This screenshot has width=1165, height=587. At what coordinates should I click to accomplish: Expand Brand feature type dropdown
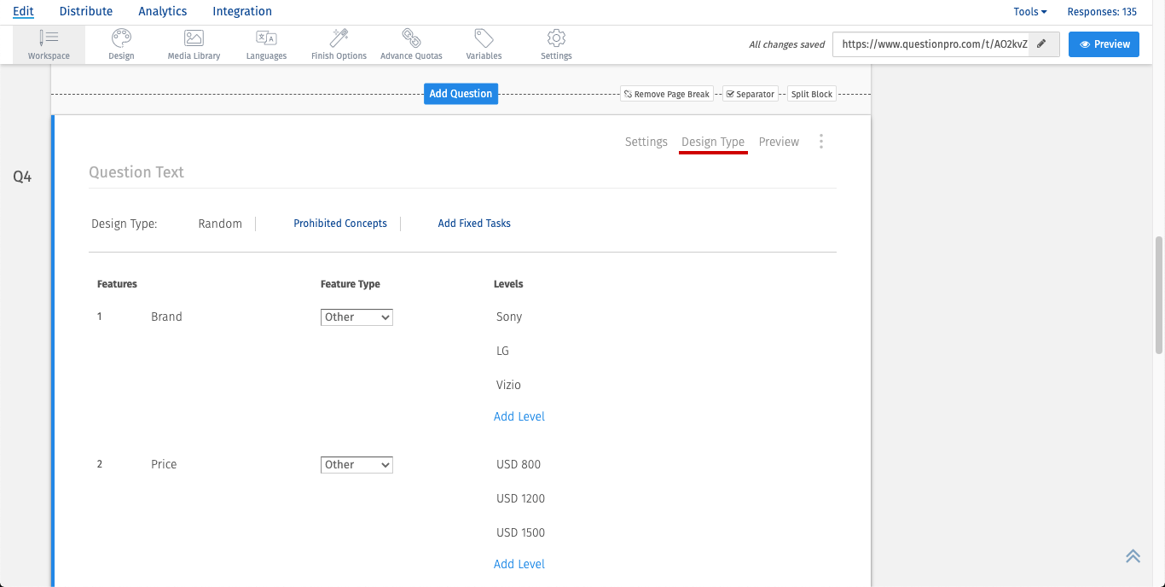pos(356,317)
